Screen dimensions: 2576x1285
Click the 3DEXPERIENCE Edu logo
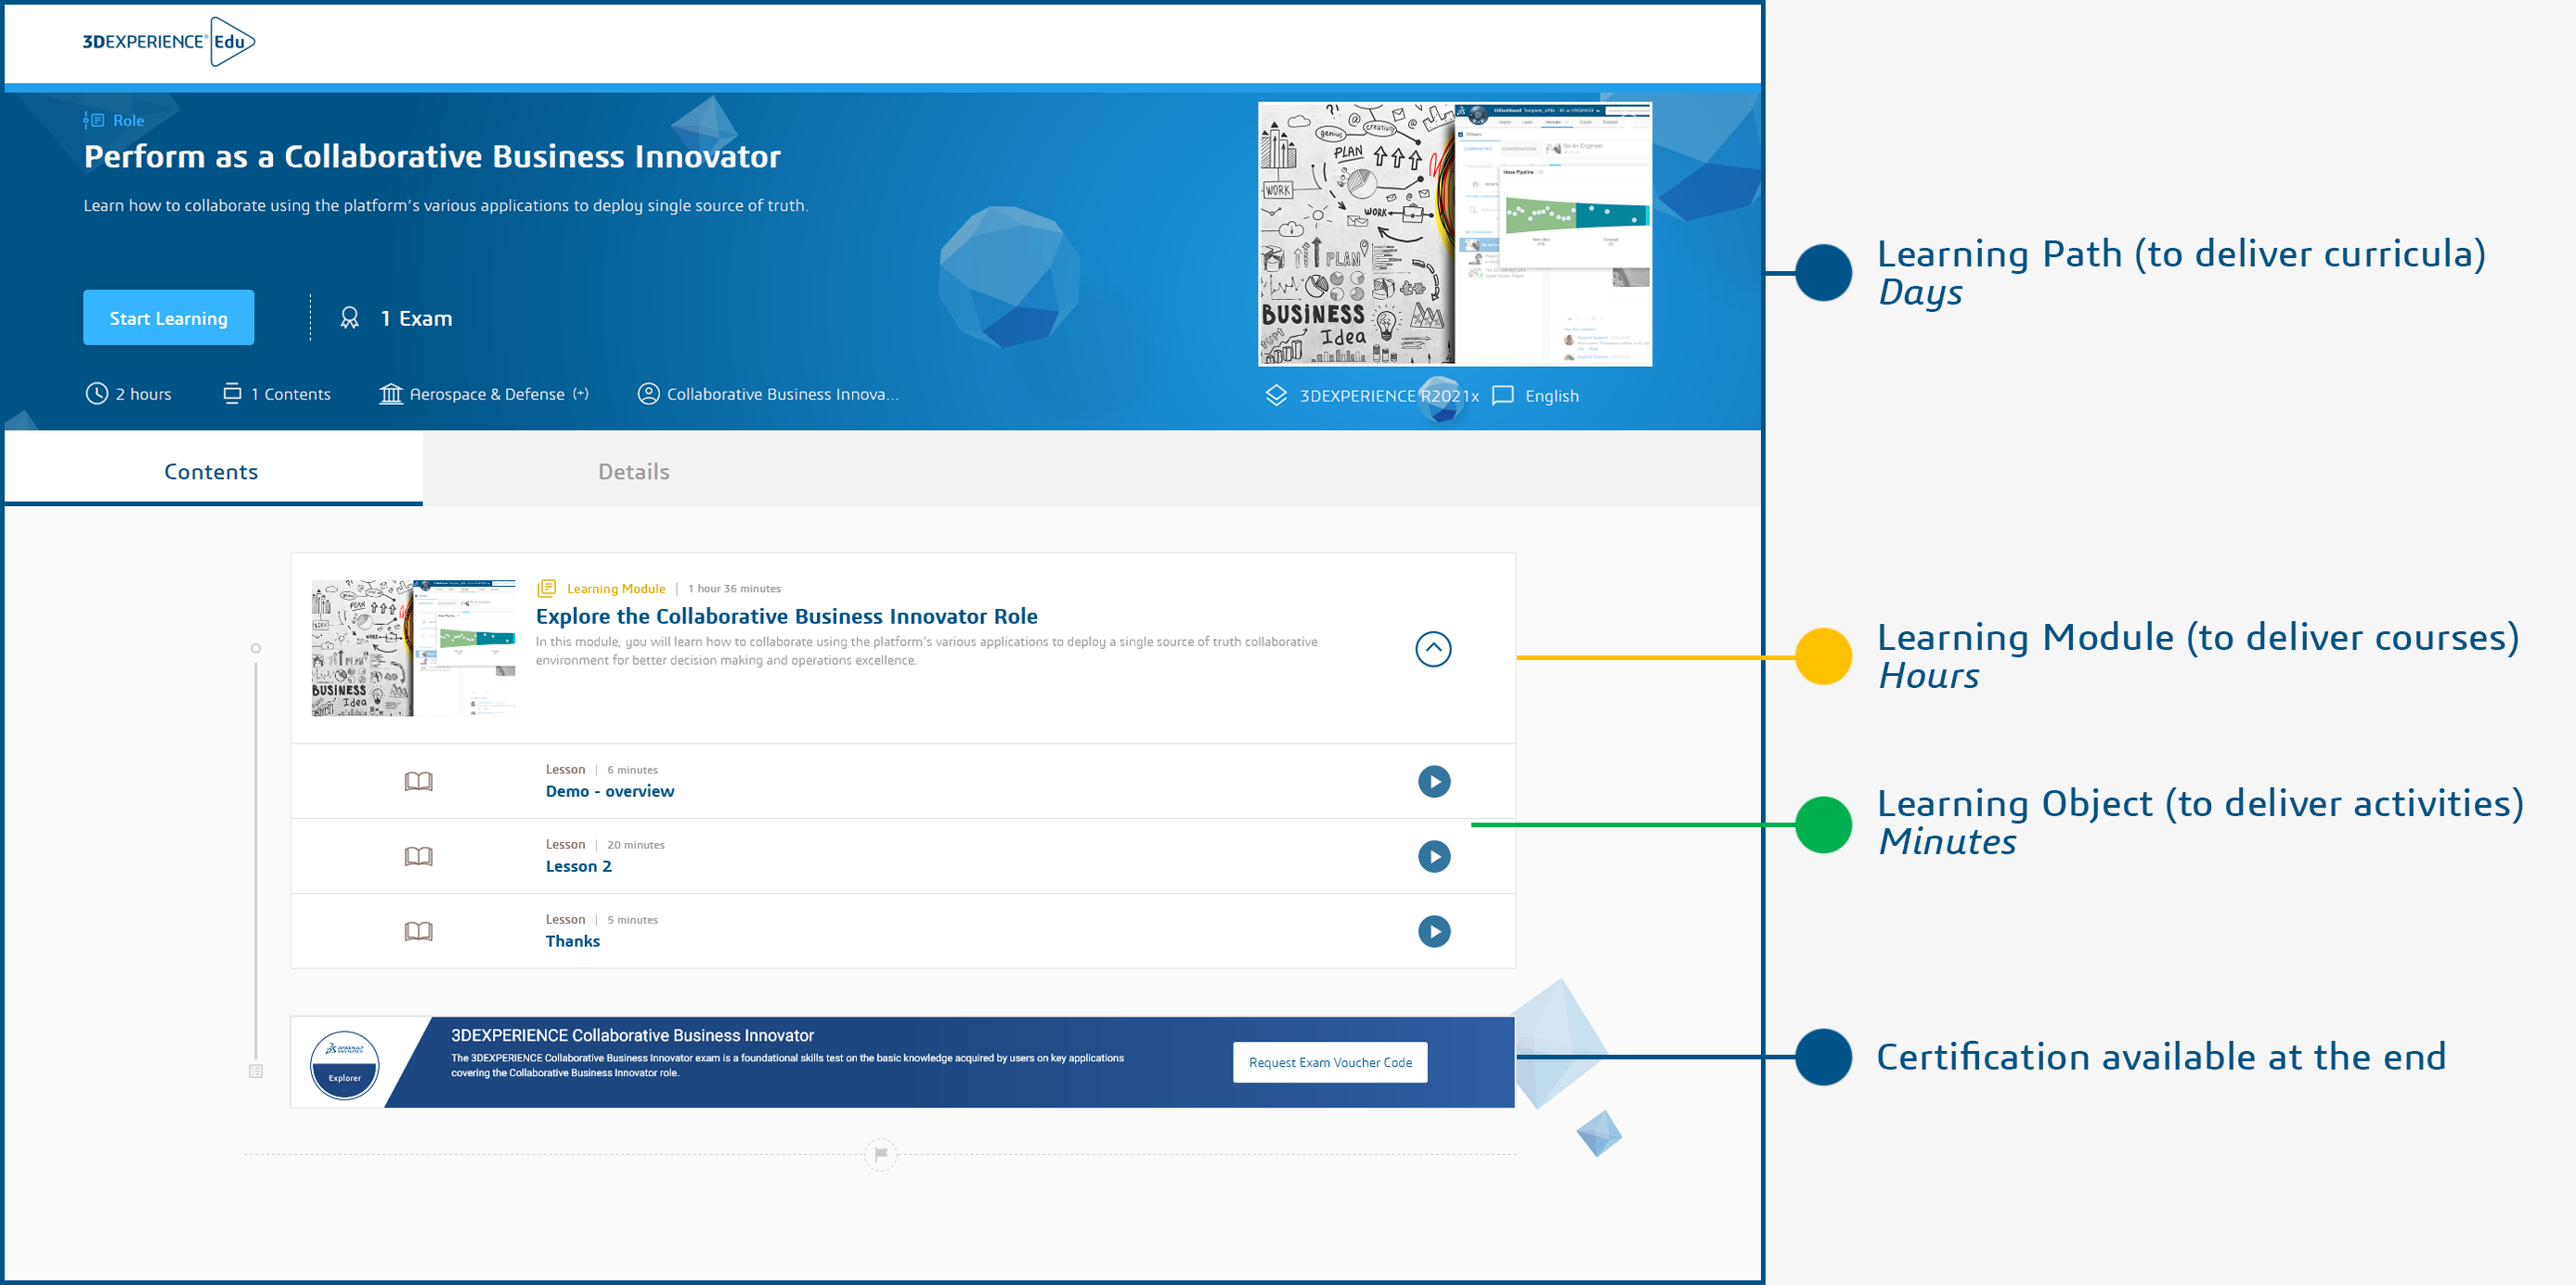coord(168,41)
